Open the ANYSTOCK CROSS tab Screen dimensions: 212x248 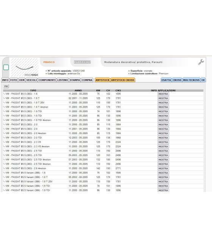(123, 80)
